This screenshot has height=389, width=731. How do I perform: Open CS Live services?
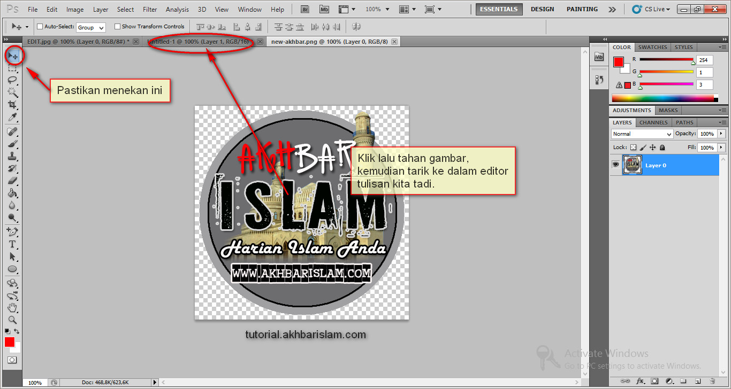(651, 9)
